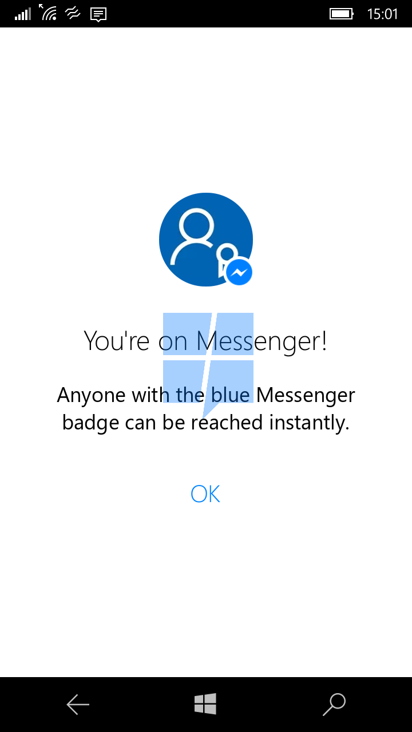
Task: Tap the "Anyone with the blue Messenger" text line
Action: pos(206,395)
